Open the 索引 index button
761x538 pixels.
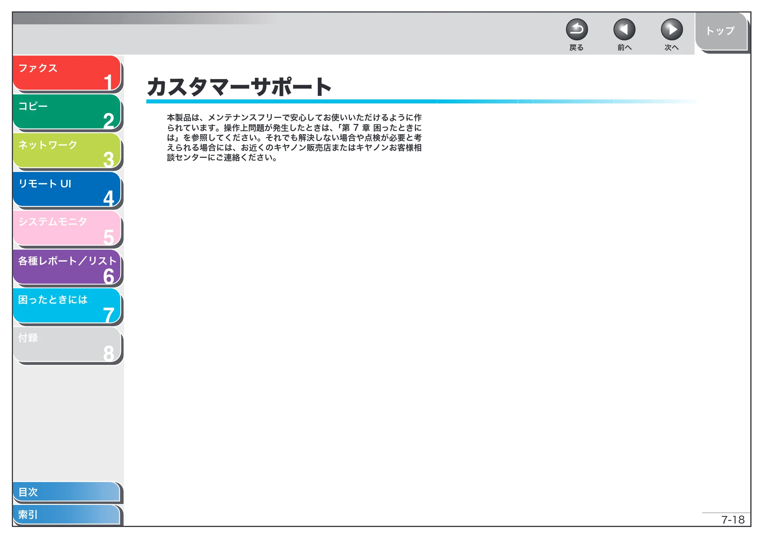point(67,514)
